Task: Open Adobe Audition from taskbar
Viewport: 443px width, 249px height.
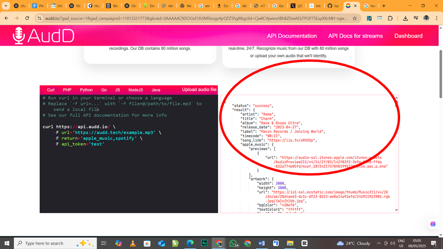Action: pos(204,243)
